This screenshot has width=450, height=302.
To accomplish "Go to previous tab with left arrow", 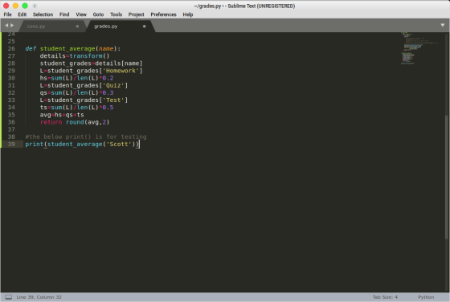I will 6,26.
